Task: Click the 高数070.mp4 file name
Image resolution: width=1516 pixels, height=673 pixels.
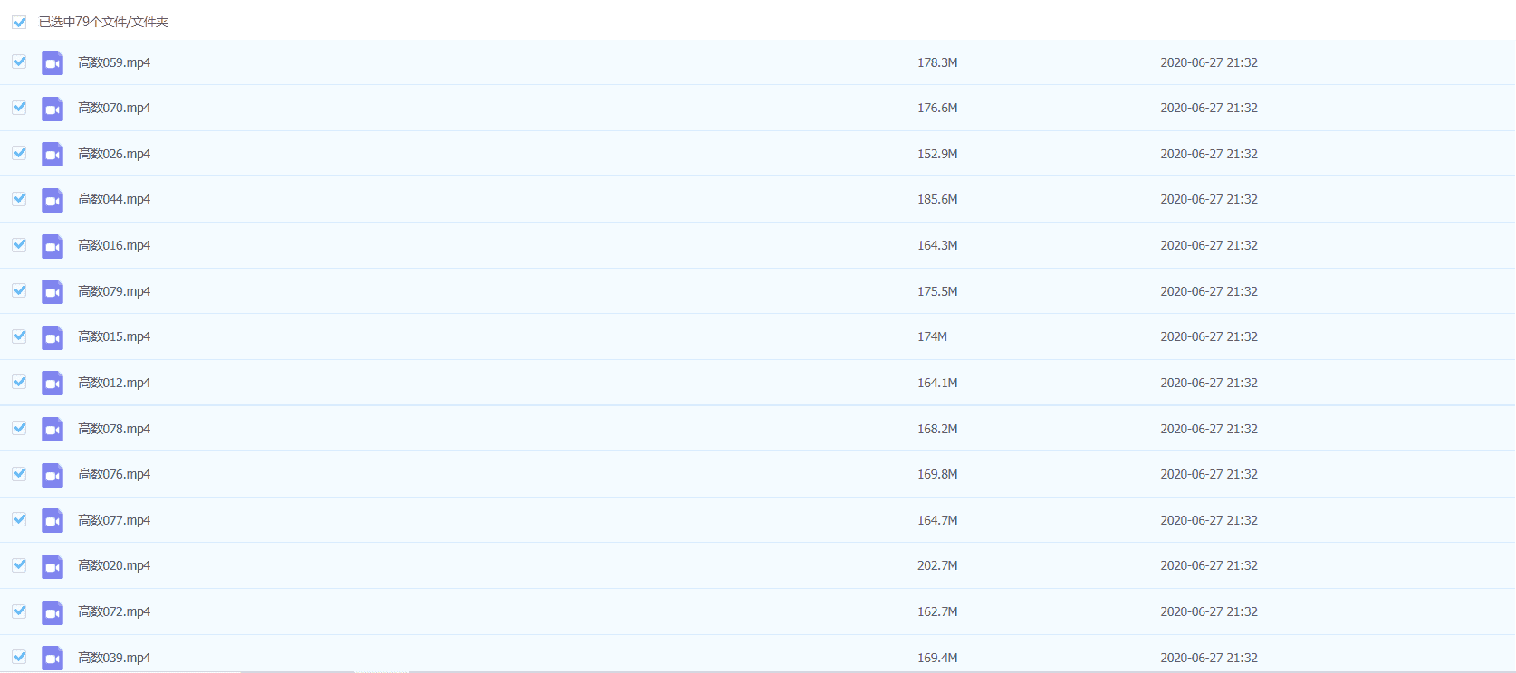Action: point(114,108)
